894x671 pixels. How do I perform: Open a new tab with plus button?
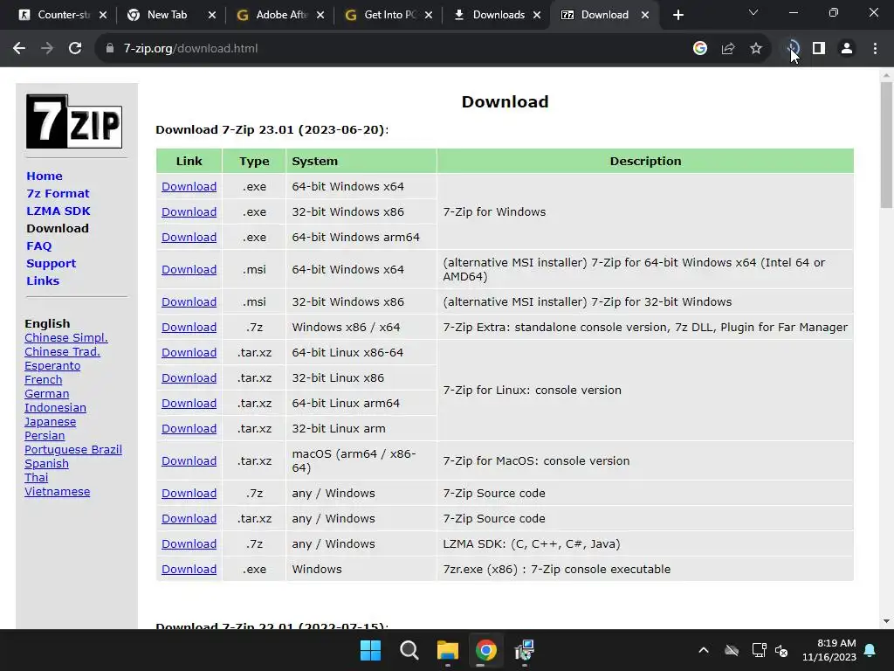pos(677,15)
